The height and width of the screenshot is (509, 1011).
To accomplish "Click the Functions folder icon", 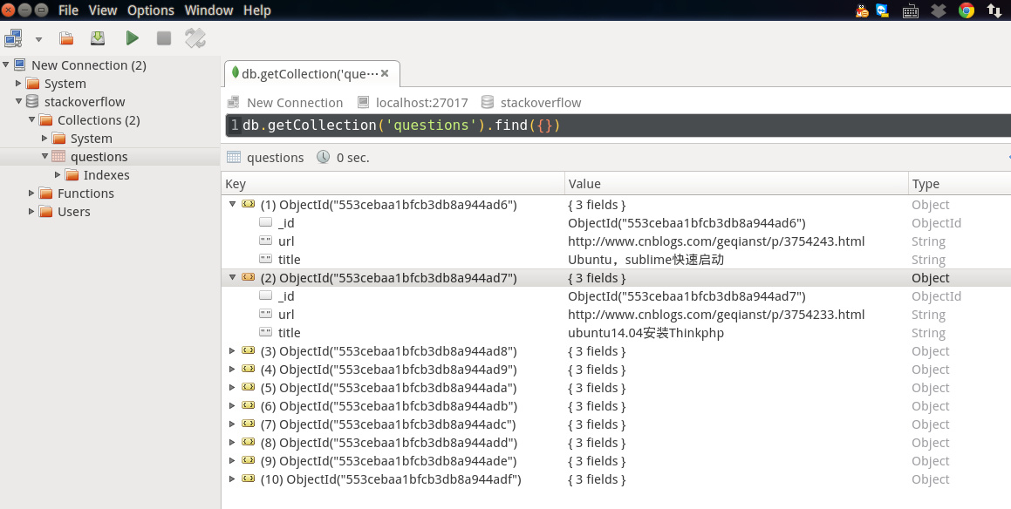I will (x=45, y=193).
